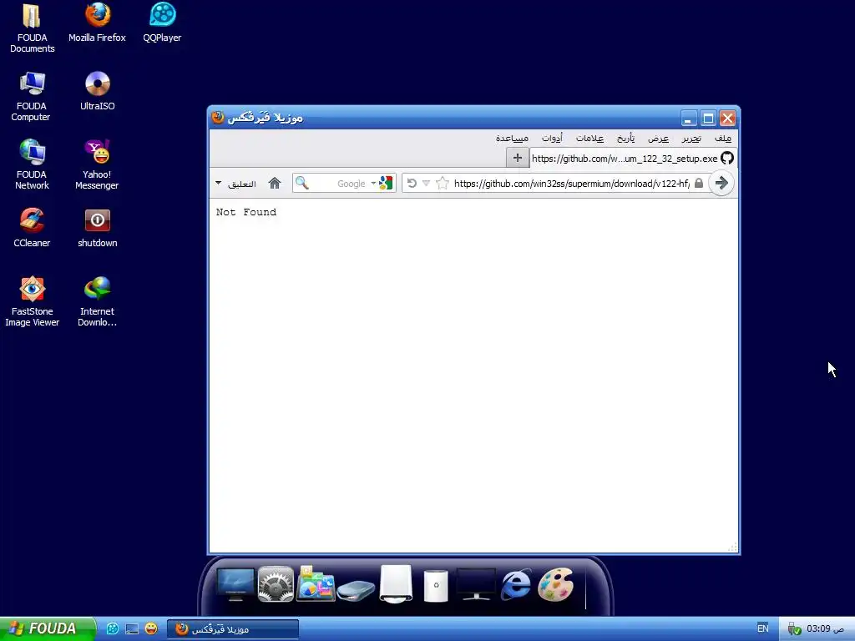Open the ملف (File) menu
This screenshot has width=855, height=641.
[722, 139]
